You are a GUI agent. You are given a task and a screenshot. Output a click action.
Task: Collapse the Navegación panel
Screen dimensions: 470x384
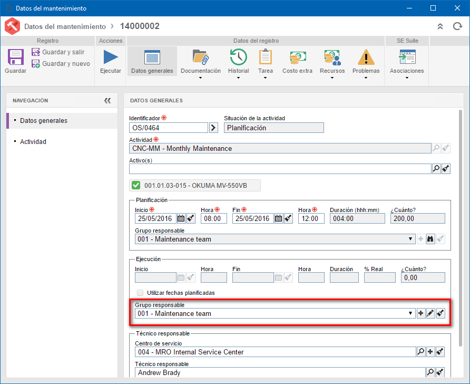(107, 101)
